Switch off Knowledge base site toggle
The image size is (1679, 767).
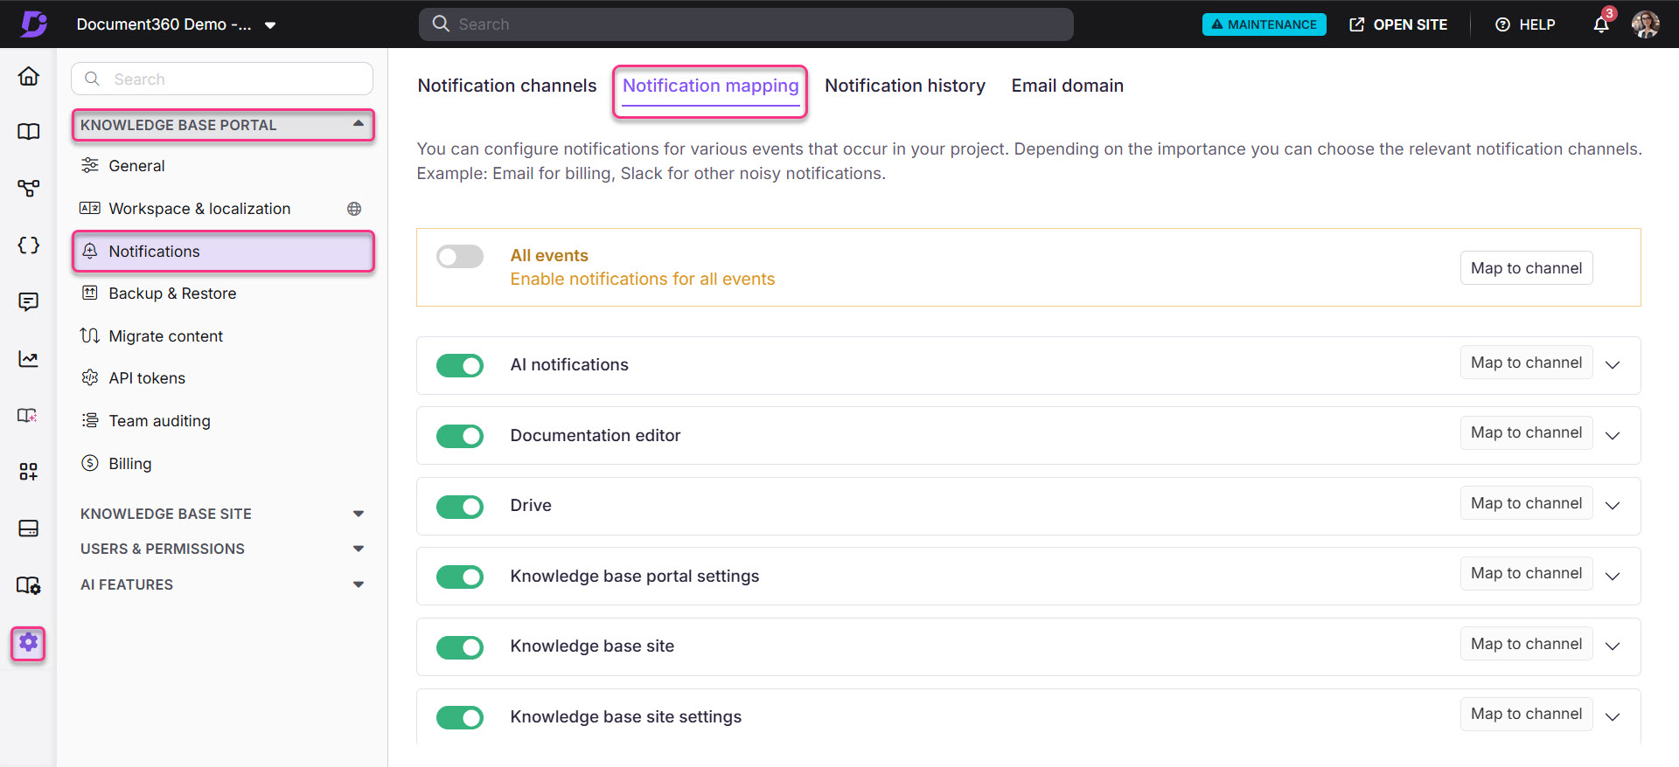click(x=460, y=647)
